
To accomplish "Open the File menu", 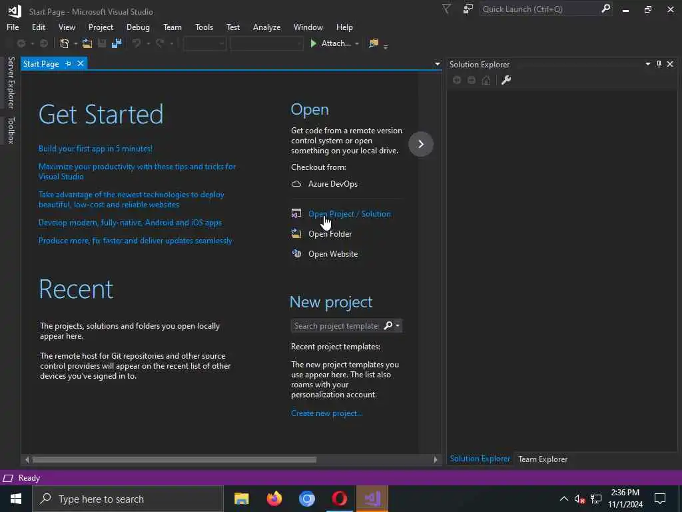I will click(13, 27).
